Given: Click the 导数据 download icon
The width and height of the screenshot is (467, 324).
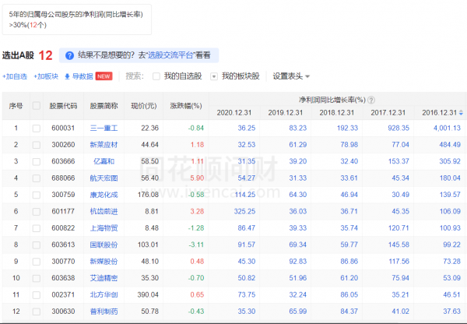Looking at the screenshot, I should (67, 76).
